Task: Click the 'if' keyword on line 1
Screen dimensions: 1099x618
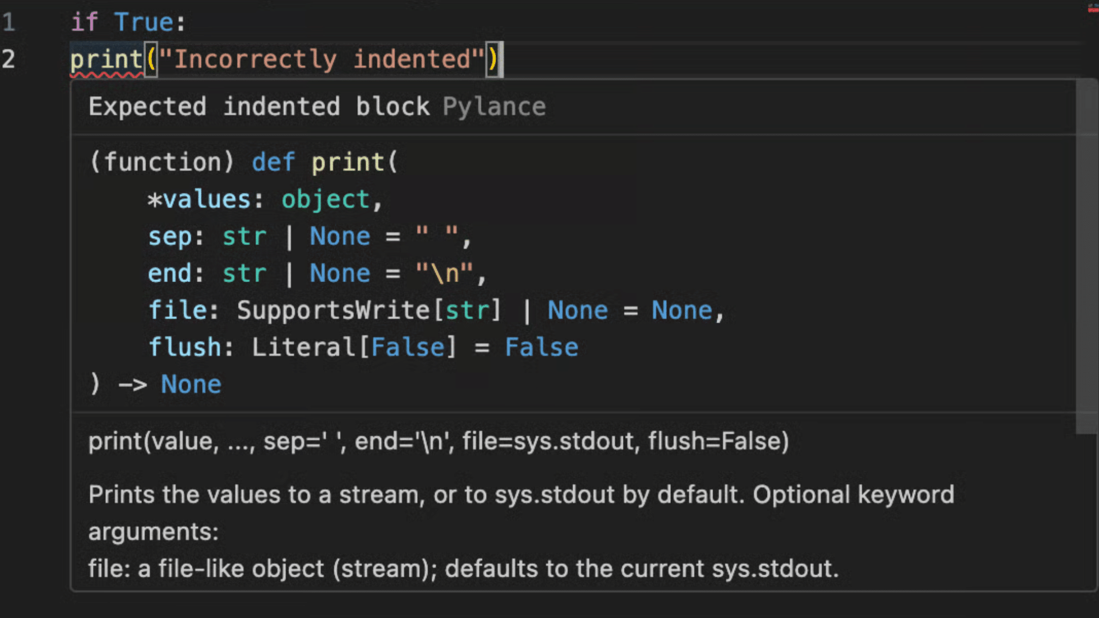Action: coord(85,22)
